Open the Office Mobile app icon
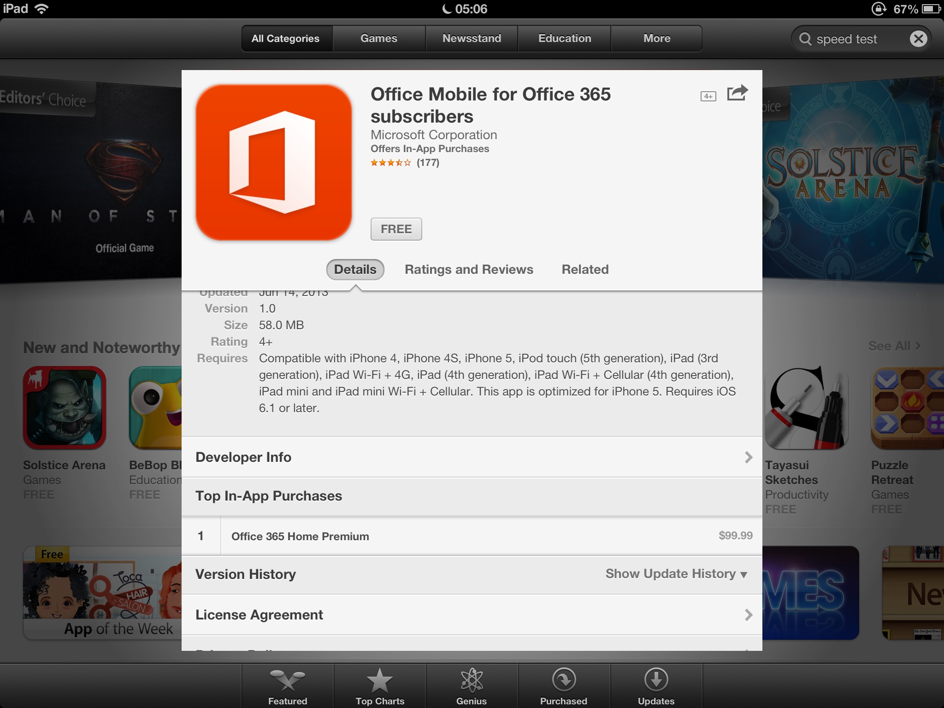The width and height of the screenshot is (944, 708). point(274,162)
